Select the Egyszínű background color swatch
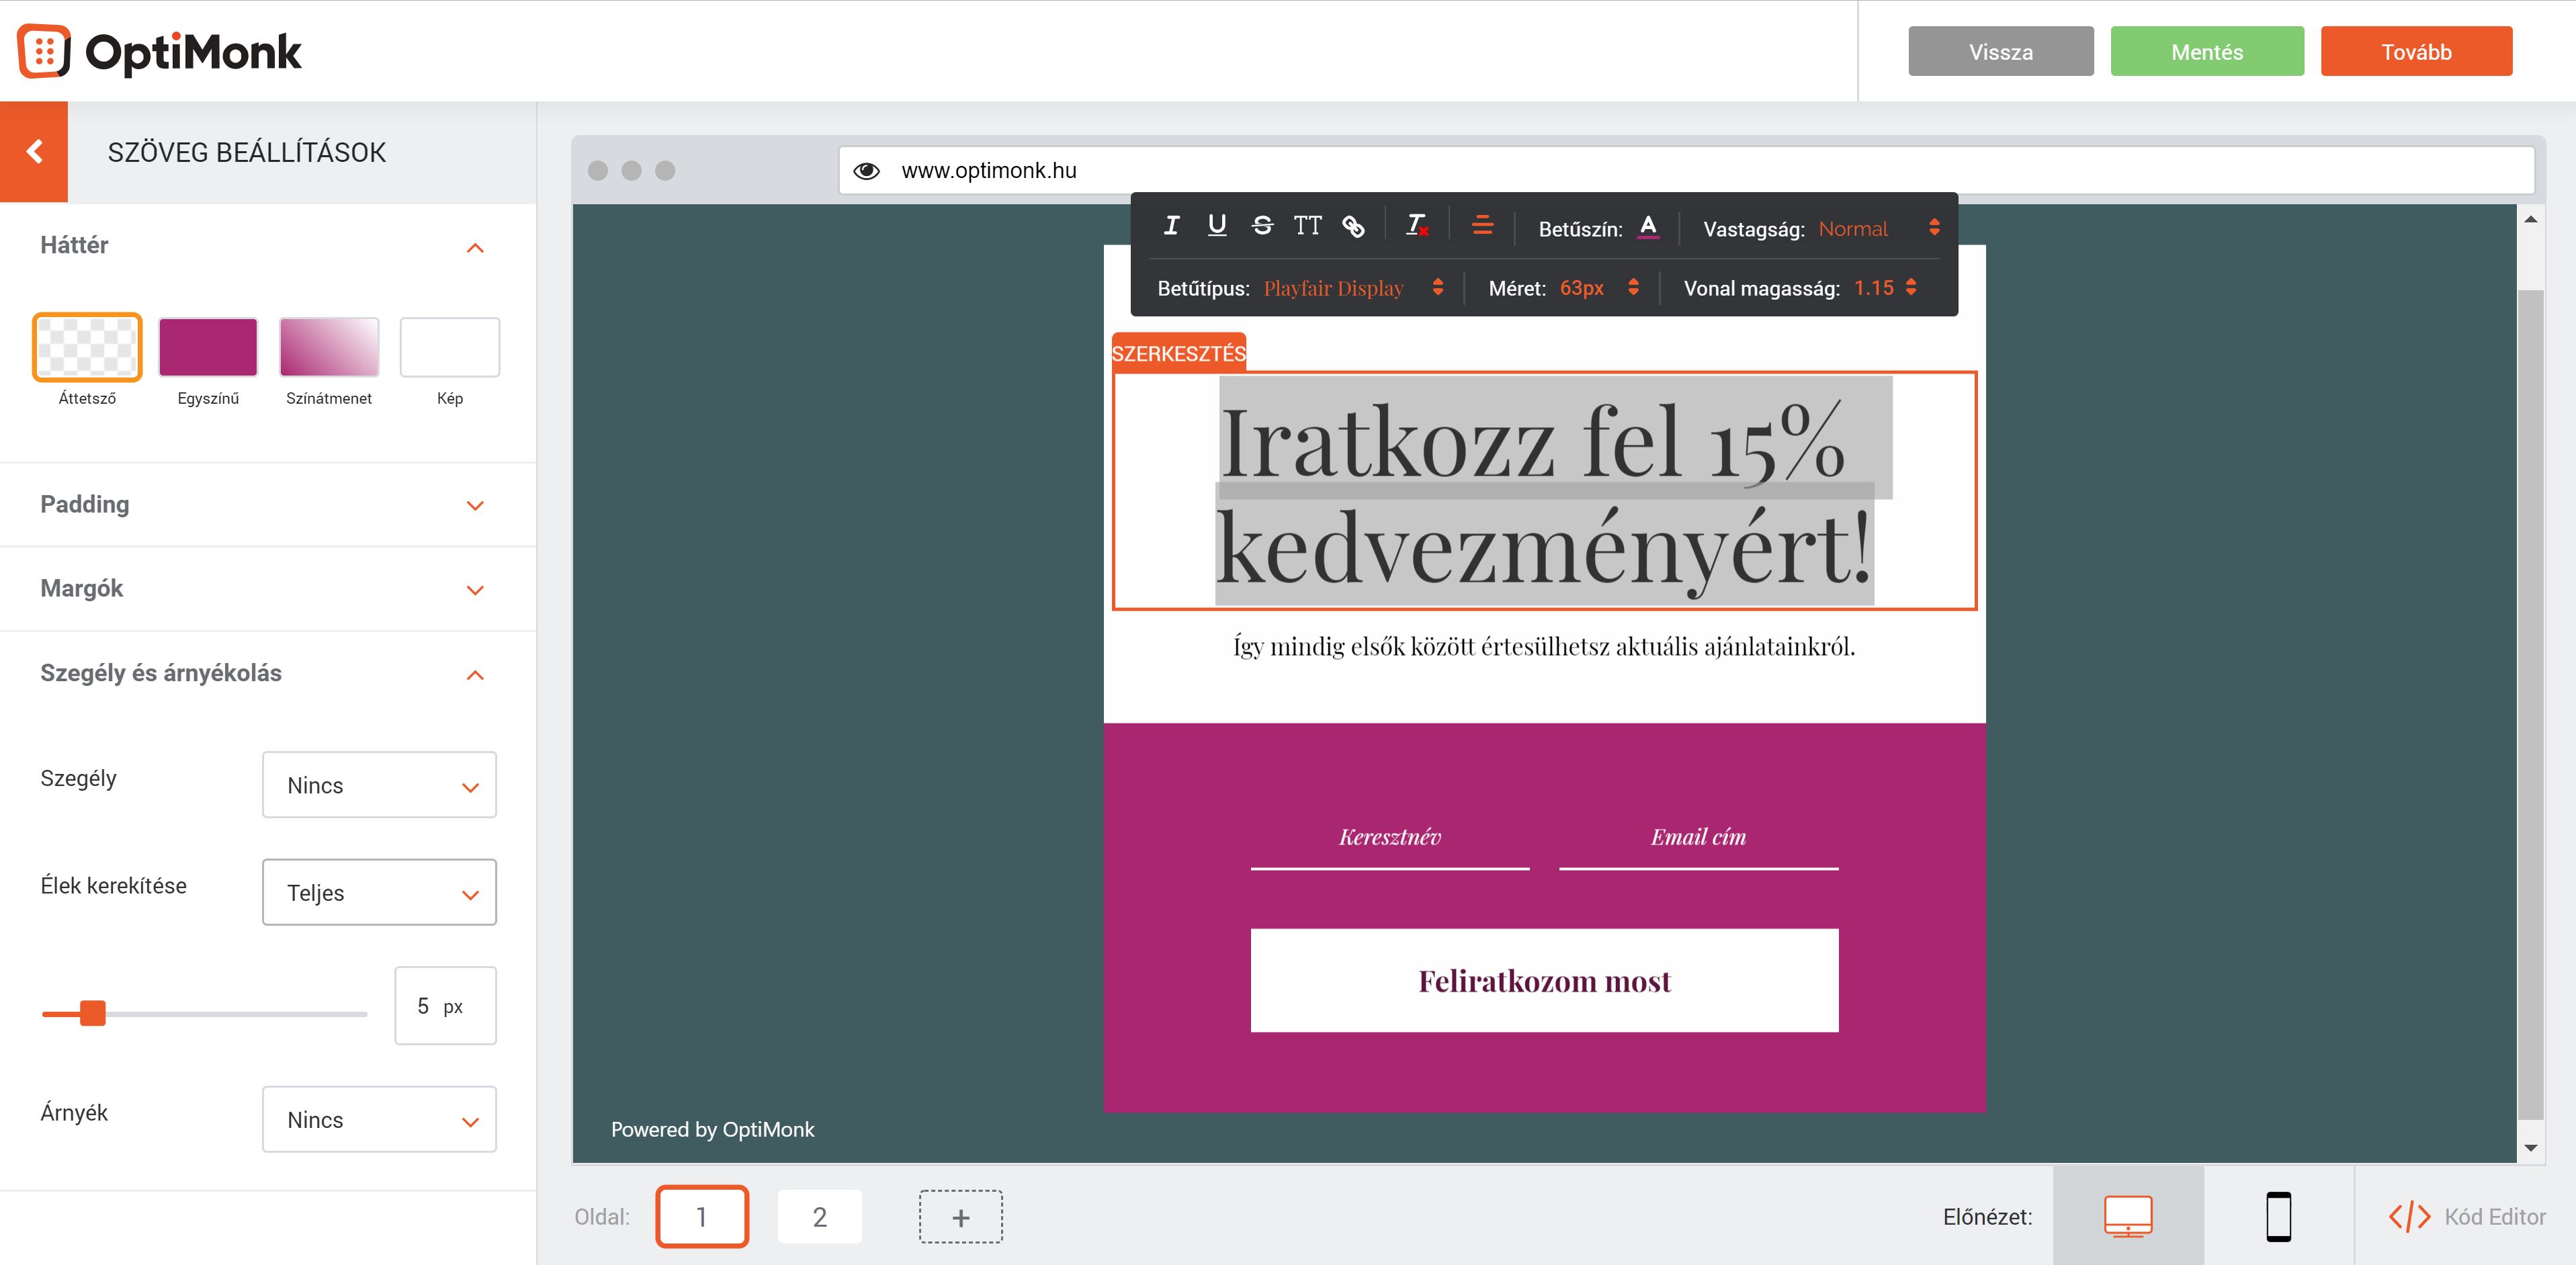This screenshot has width=2576, height=1265. click(x=207, y=347)
